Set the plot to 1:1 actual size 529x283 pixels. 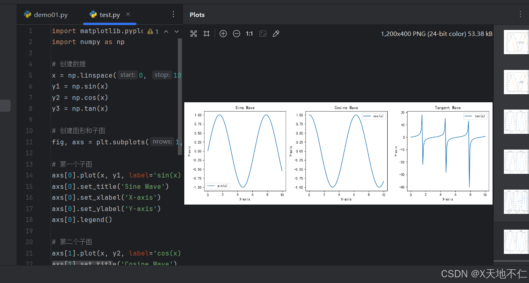coord(250,34)
